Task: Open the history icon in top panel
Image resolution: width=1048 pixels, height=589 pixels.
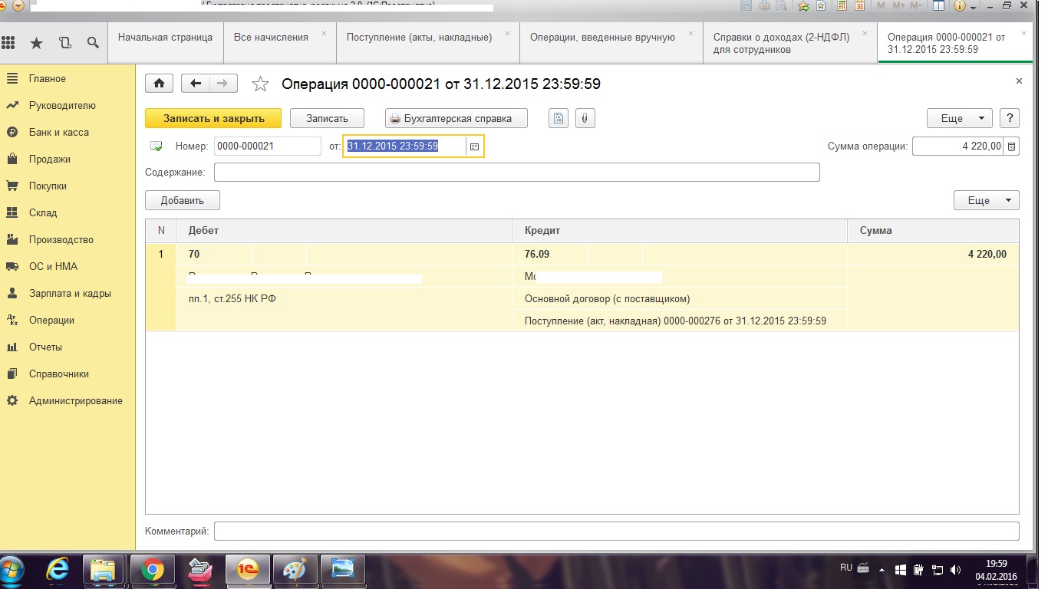Action: 64,43
